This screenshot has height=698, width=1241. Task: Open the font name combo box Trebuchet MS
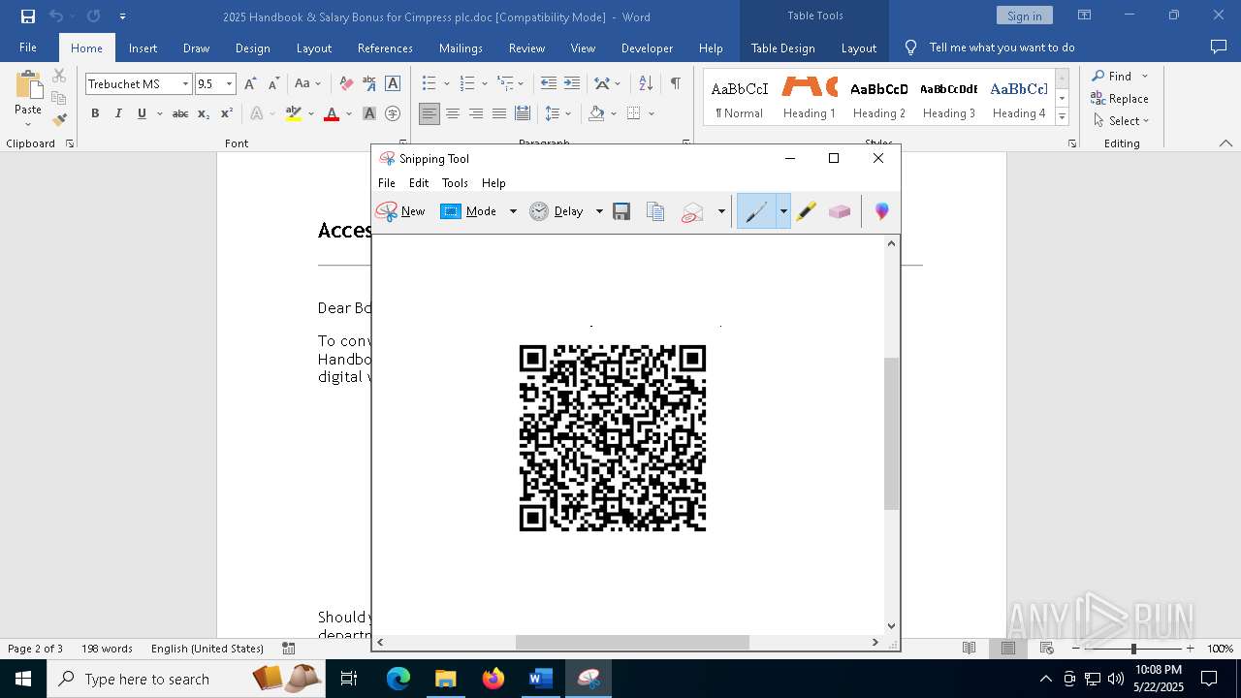point(139,83)
